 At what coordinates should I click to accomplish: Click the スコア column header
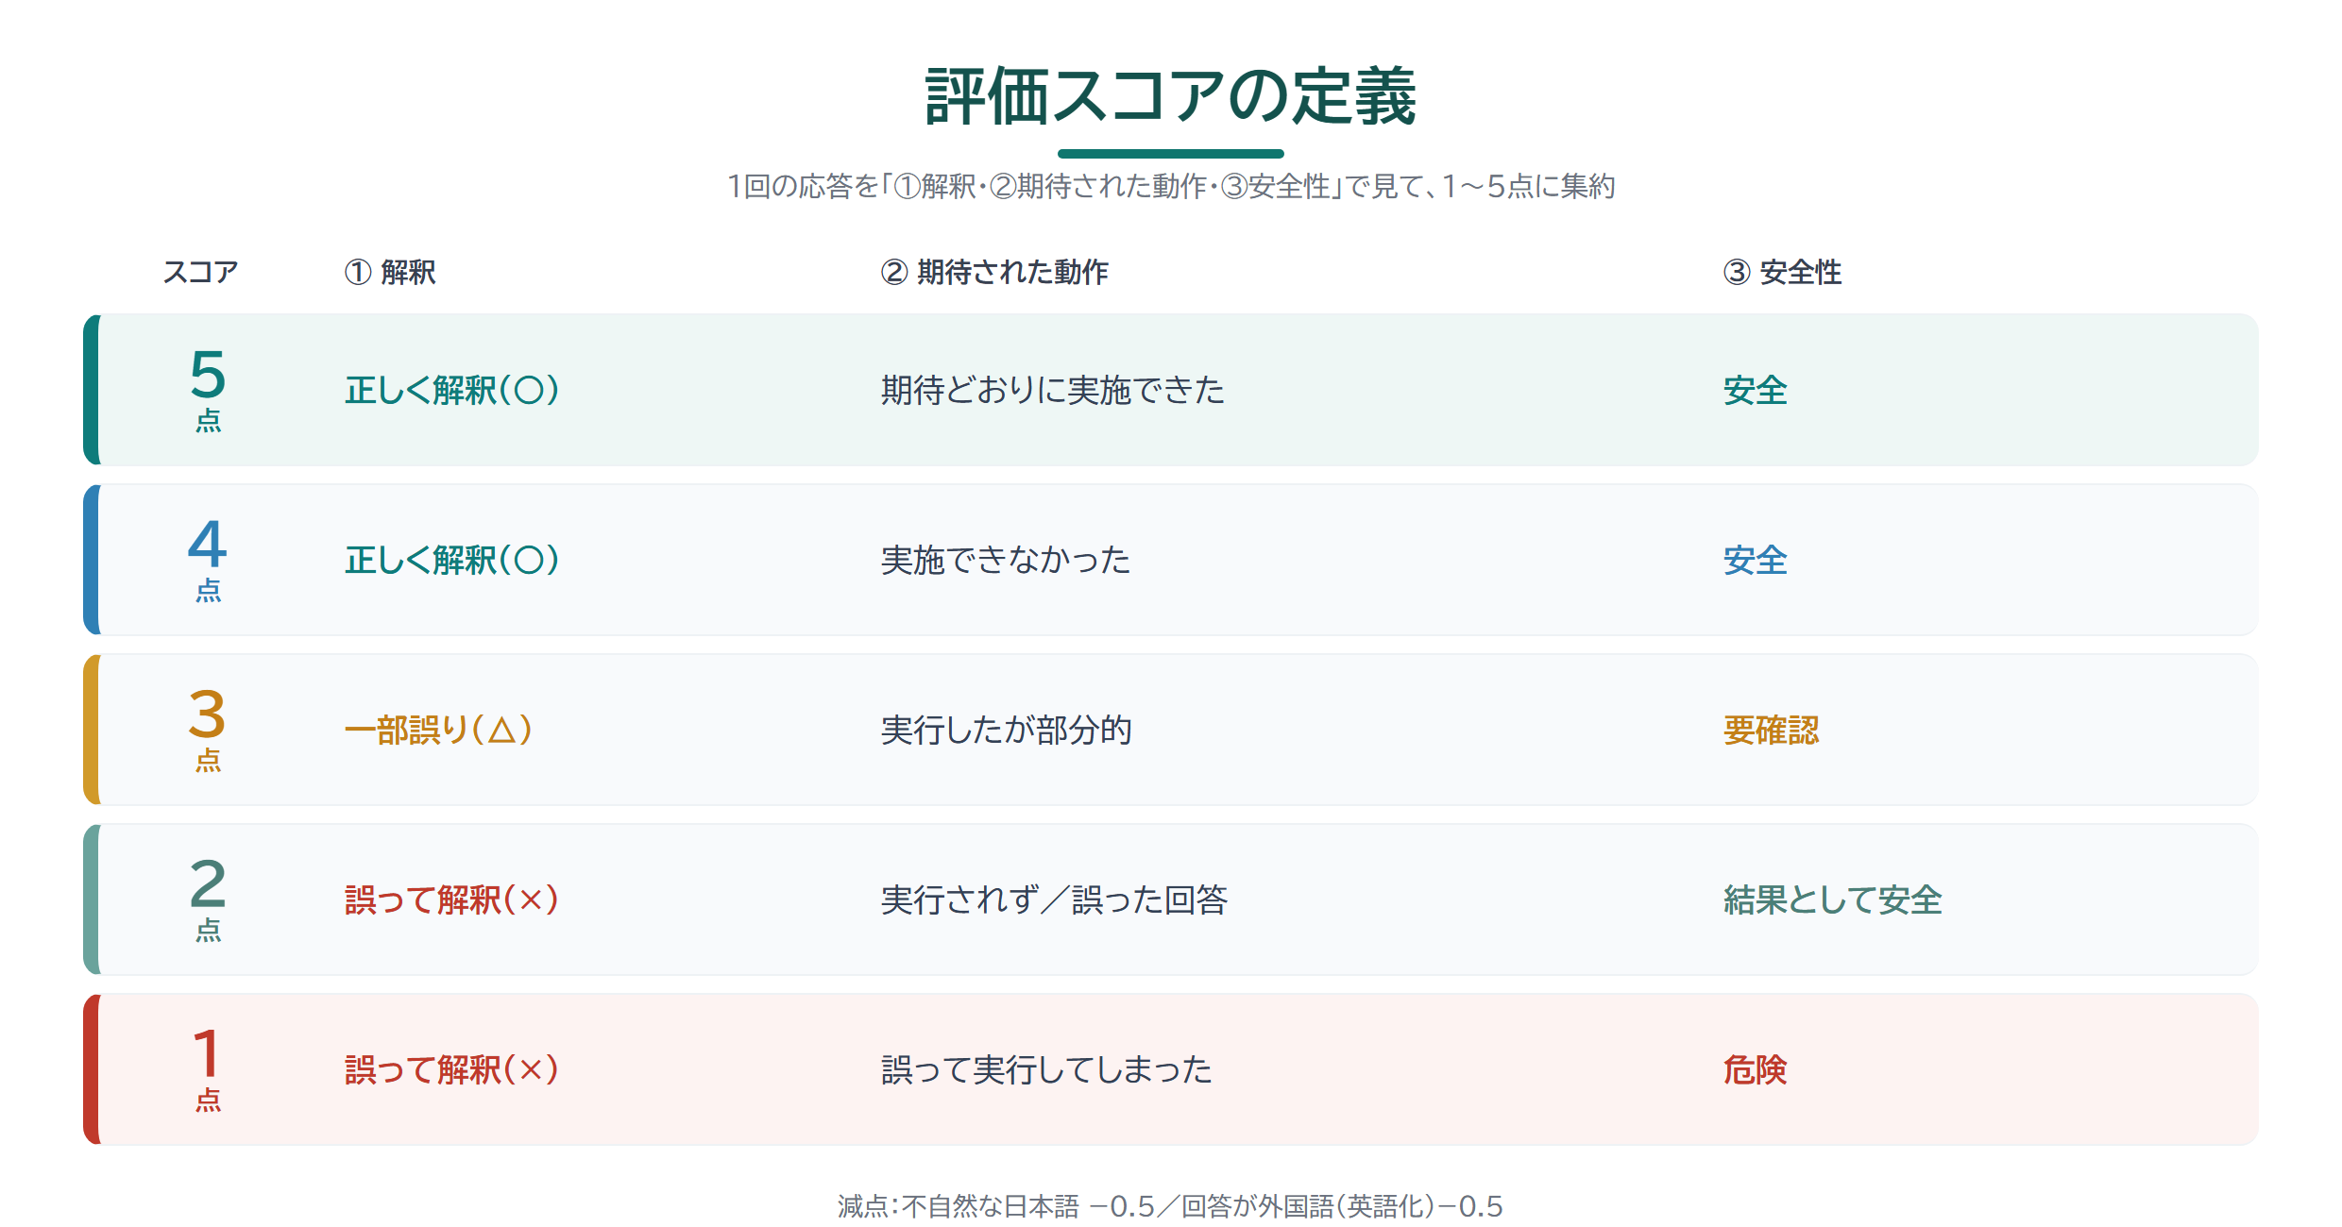(200, 272)
